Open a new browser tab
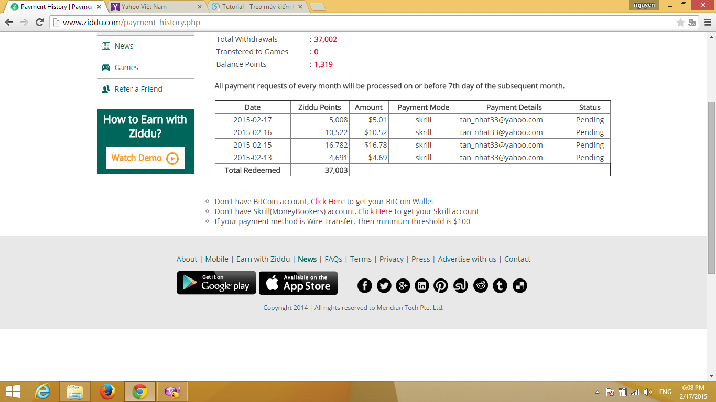 coord(318,7)
